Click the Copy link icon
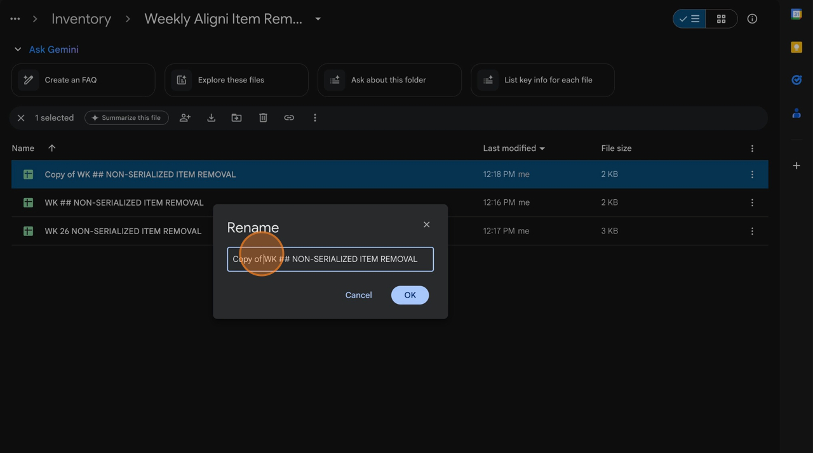813x453 pixels. click(289, 118)
